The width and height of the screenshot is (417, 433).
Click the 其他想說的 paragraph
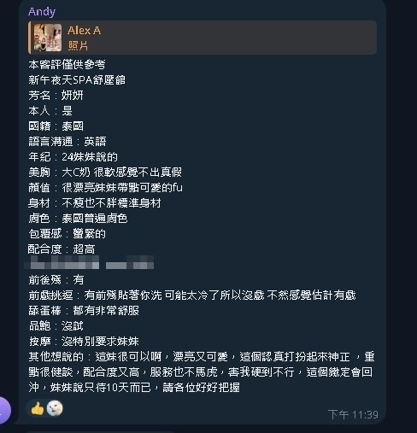click(x=202, y=372)
